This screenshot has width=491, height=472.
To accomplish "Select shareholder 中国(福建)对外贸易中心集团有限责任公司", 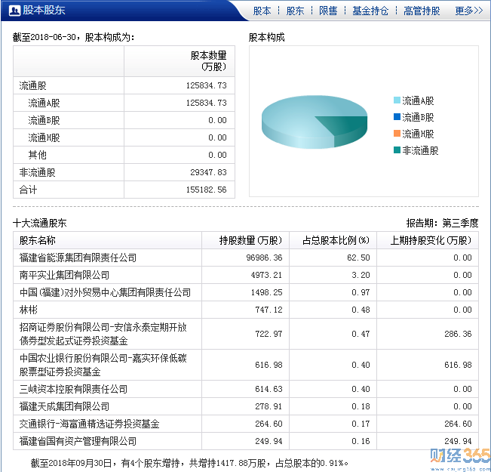I will [x=105, y=292].
